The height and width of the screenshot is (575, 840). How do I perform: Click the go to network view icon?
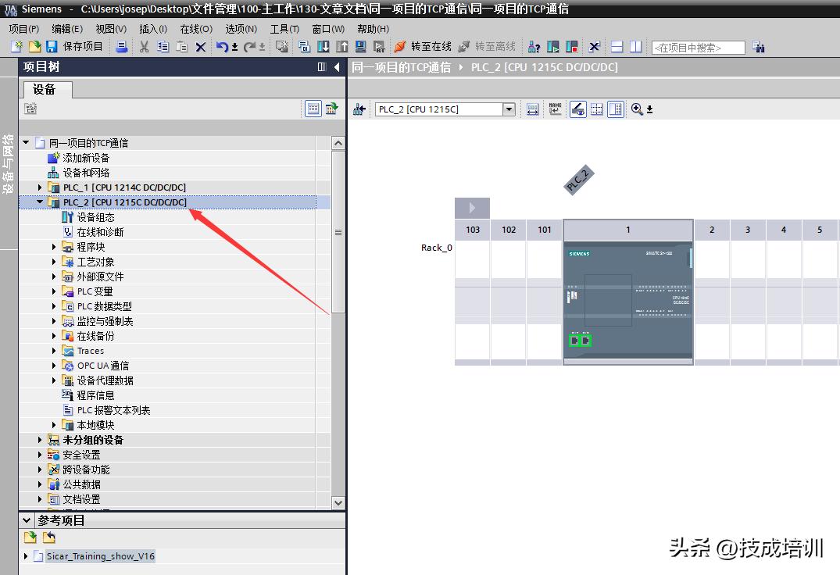pyautogui.click(x=359, y=109)
